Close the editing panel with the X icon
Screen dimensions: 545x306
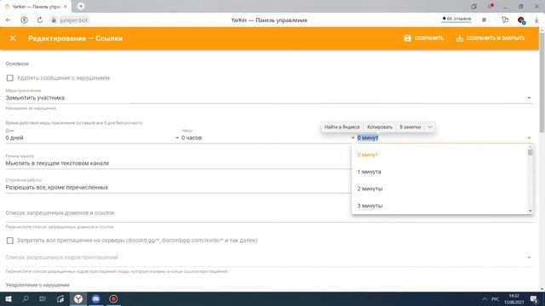point(13,38)
